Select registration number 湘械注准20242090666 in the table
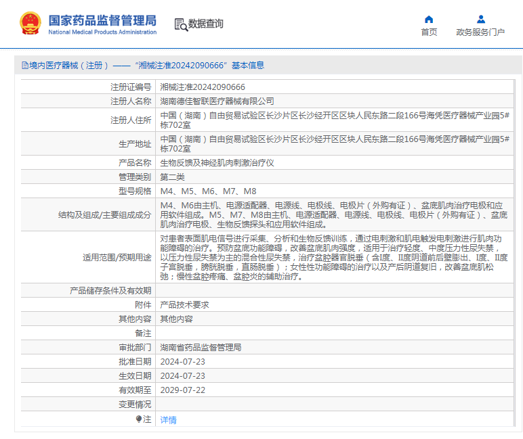Image resolution: width=523 pixels, height=439 pixels. (203, 87)
